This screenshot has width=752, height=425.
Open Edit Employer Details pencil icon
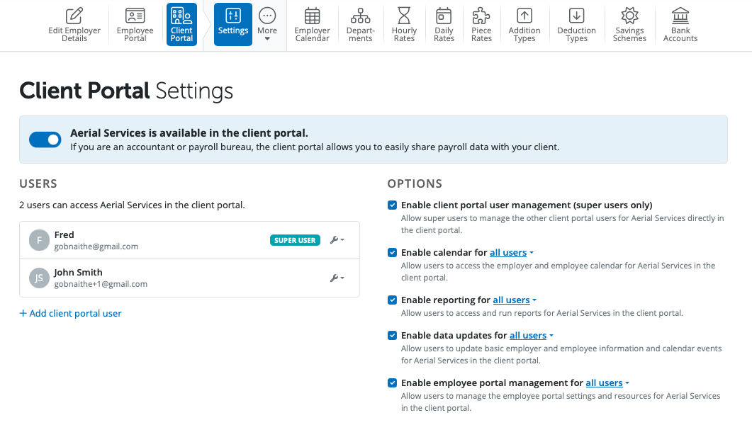74,16
